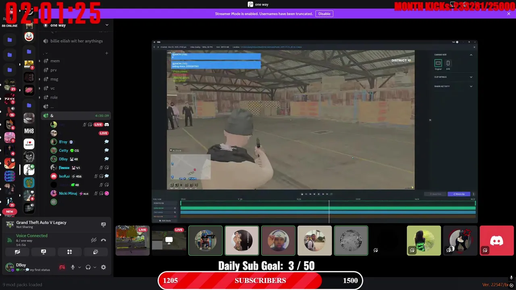Go back with the clip editor left arrow
The width and height of the screenshot is (516, 290).
(154, 47)
